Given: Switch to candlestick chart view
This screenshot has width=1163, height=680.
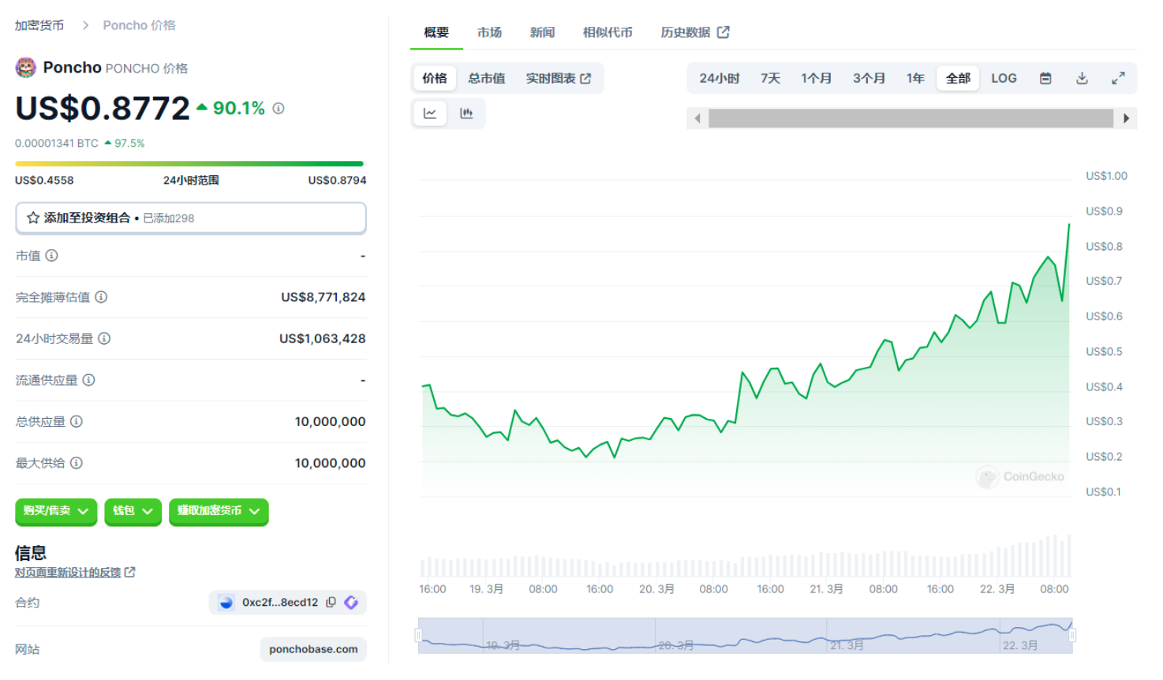Looking at the screenshot, I should [466, 113].
